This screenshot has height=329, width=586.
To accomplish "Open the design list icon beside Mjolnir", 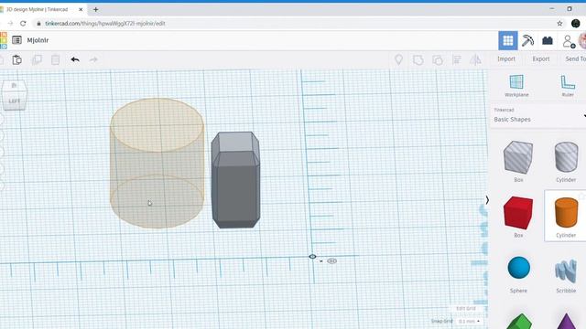I will coord(16,40).
